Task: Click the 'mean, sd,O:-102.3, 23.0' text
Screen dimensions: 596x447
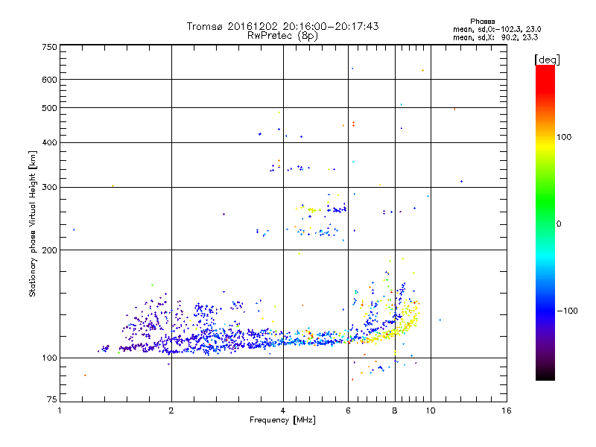Action: tap(497, 29)
